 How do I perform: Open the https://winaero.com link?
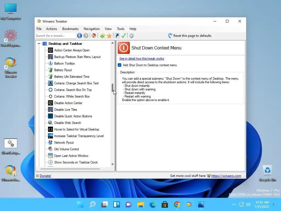point(226,176)
